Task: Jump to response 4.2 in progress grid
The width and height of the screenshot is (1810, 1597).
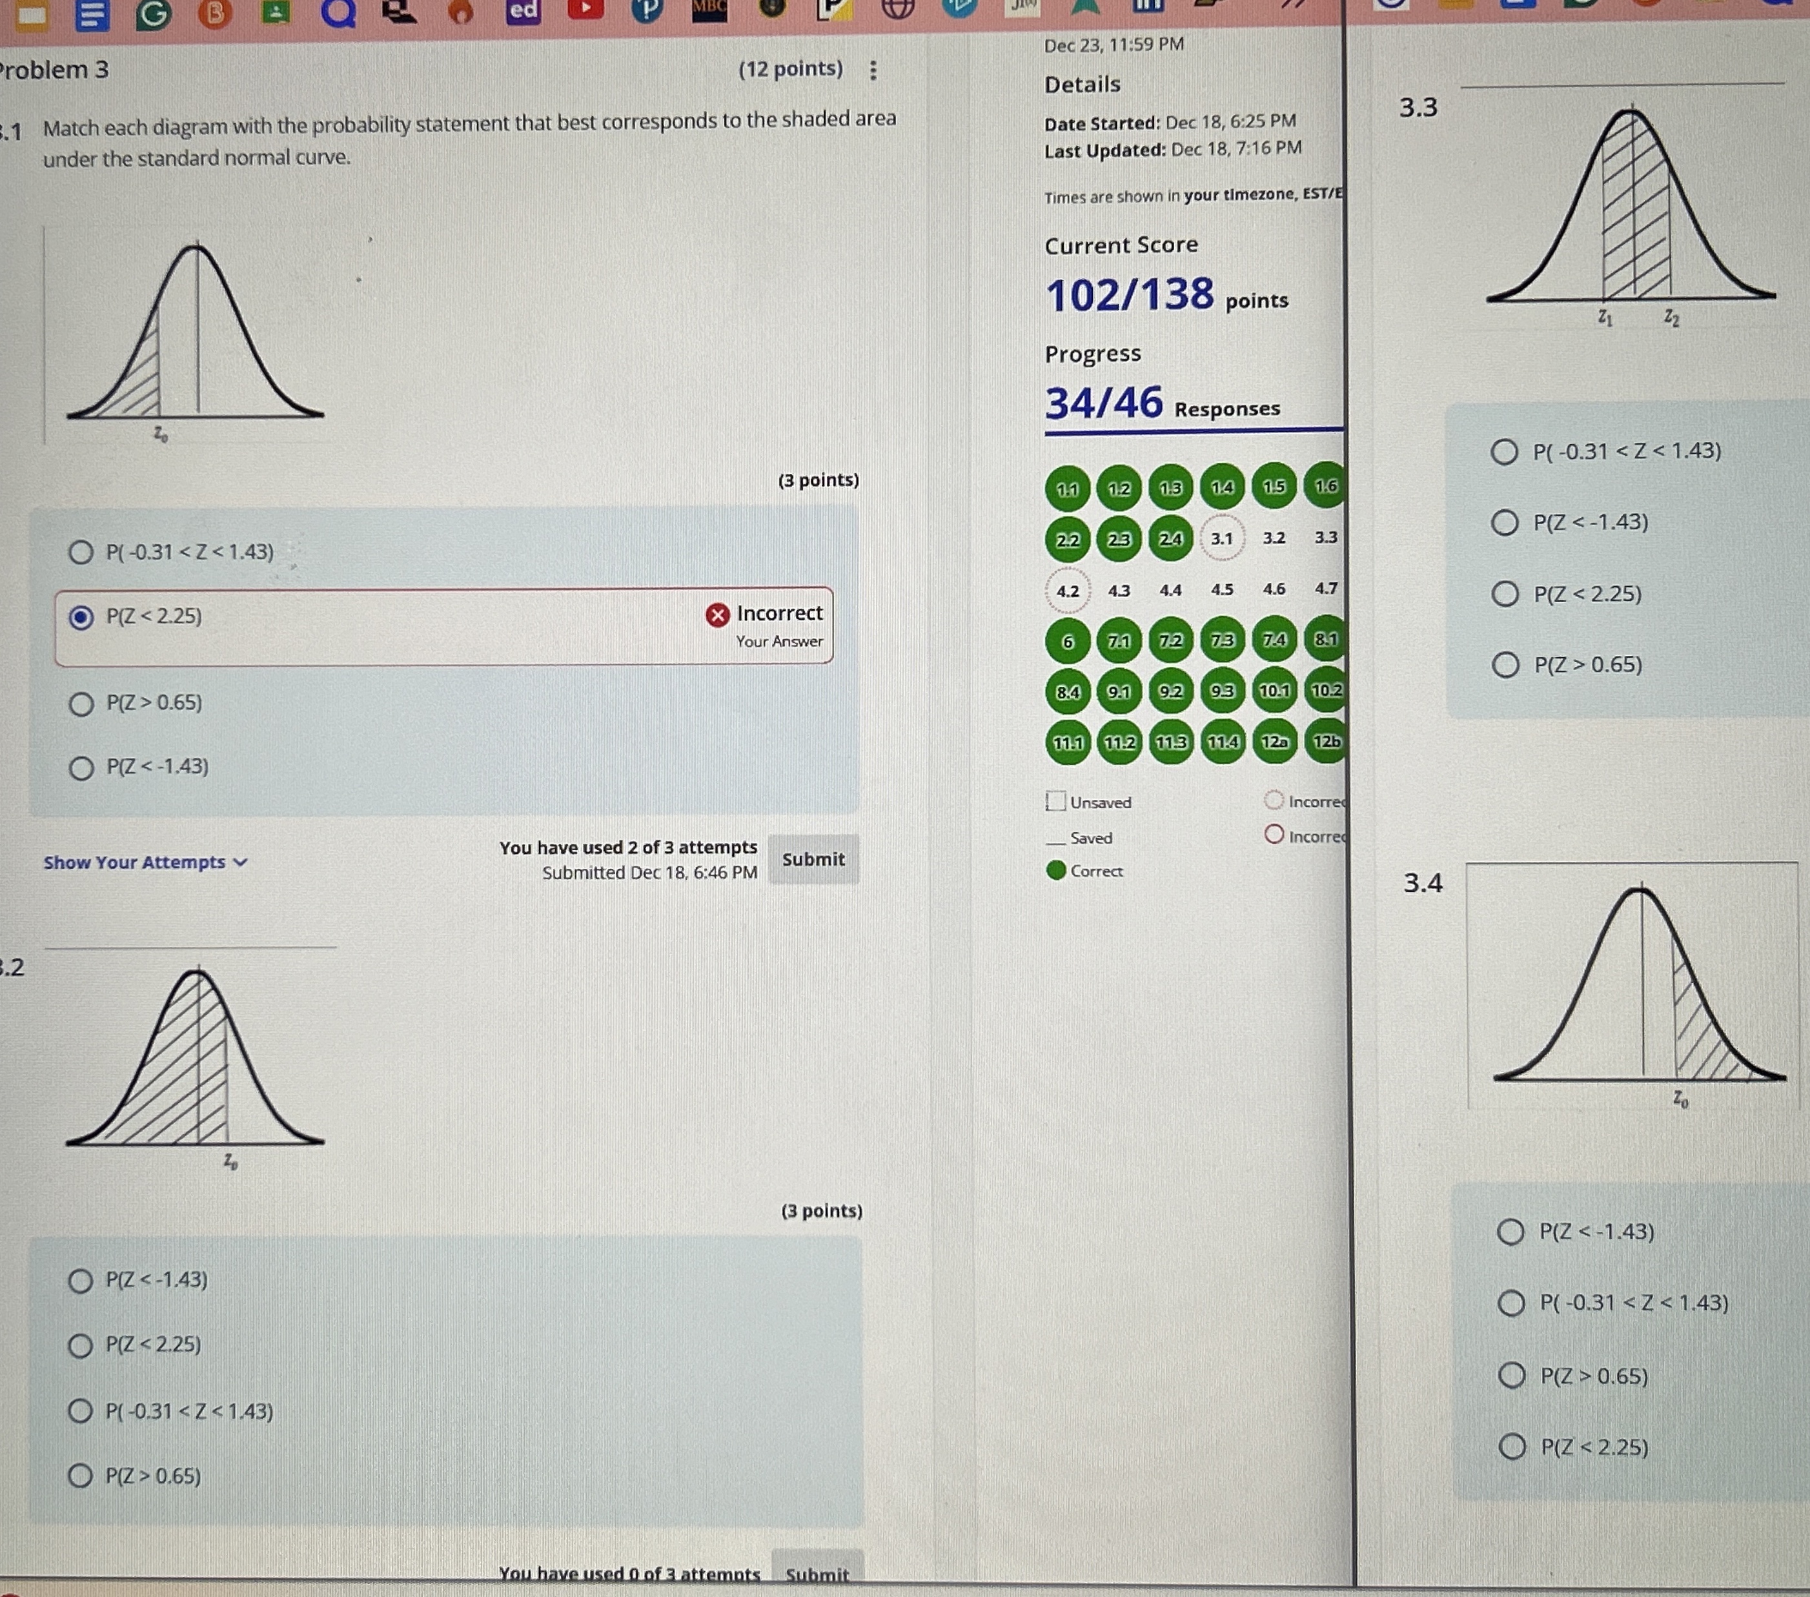Action: pyautogui.click(x=1068, y=591)
